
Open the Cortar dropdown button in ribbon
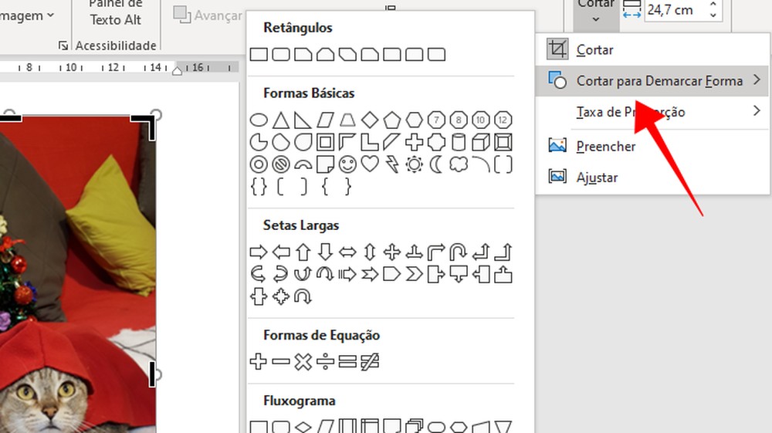click(x=595, y=6)
